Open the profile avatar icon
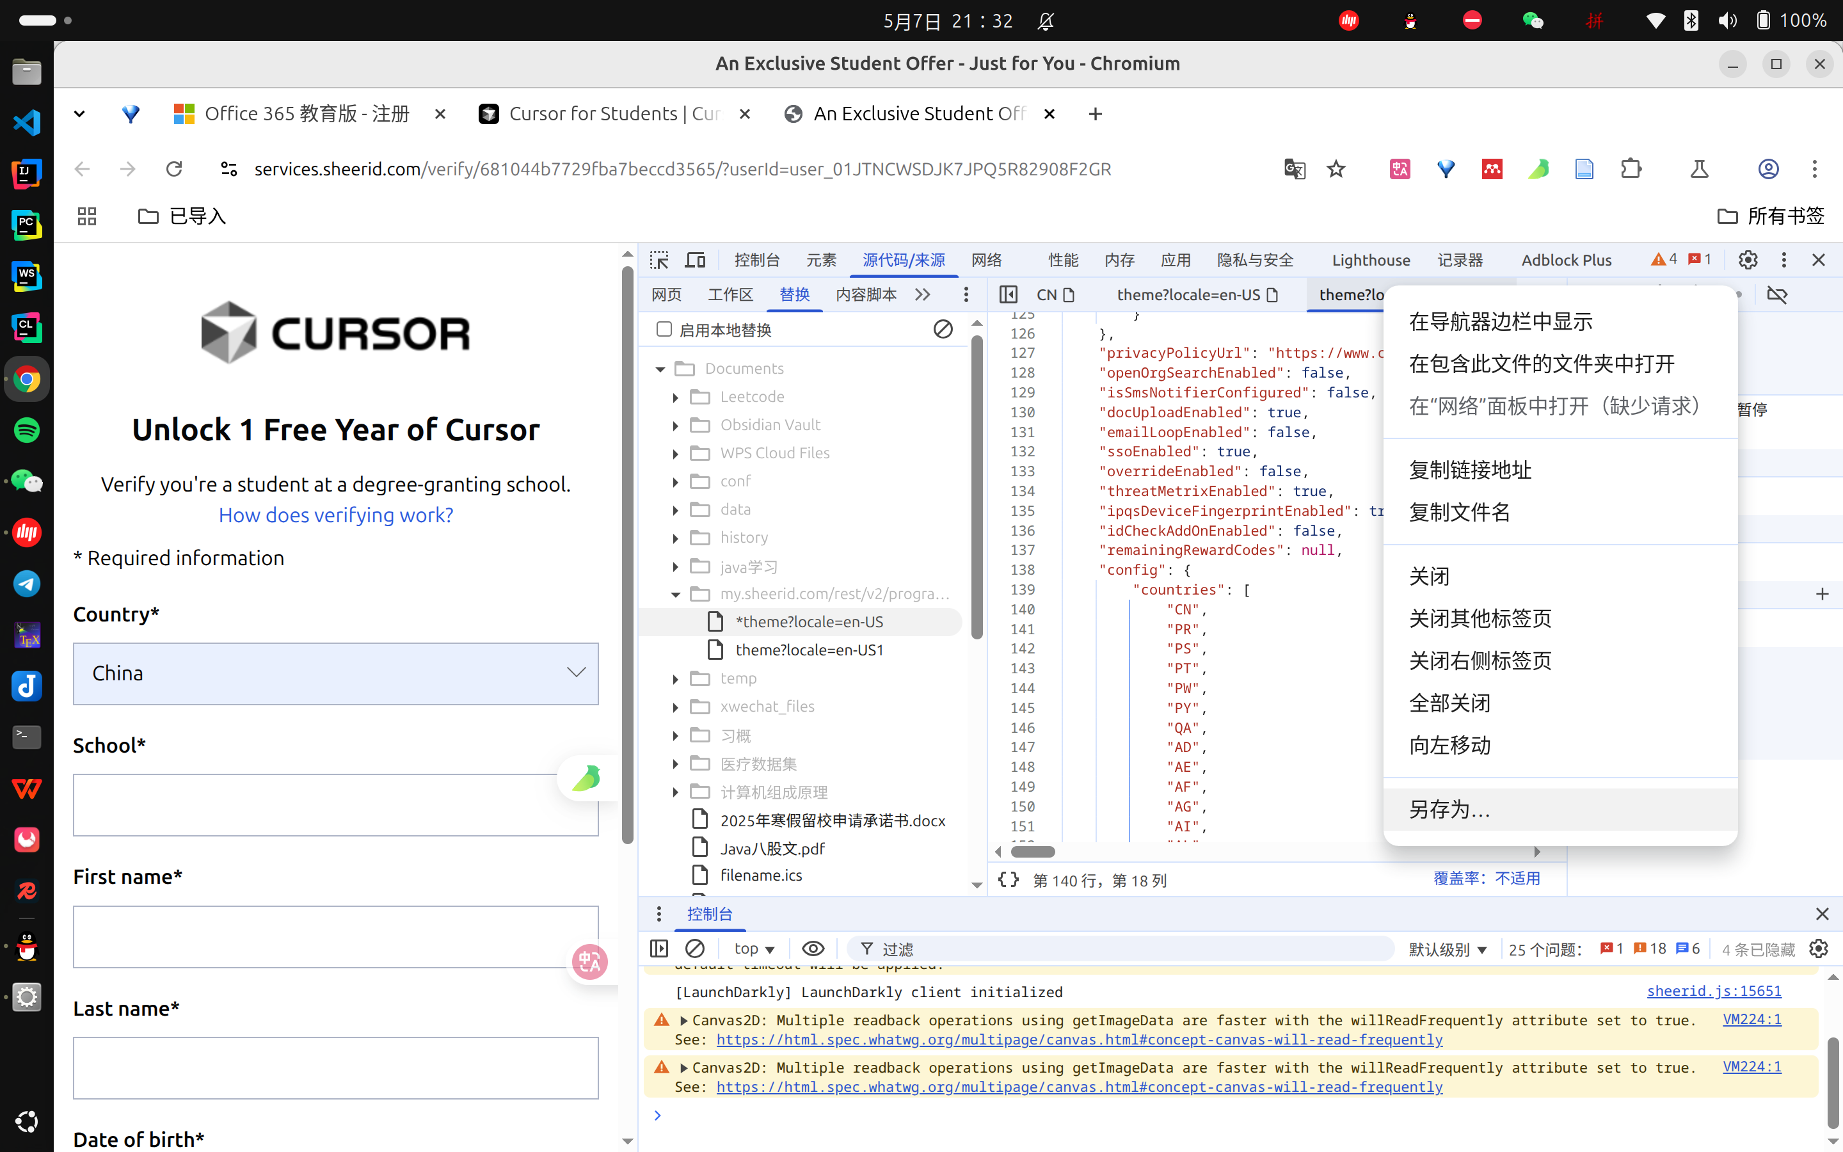 [1768, 168]
